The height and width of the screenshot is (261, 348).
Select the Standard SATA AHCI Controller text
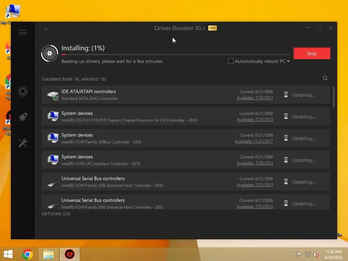click(90, 99)
